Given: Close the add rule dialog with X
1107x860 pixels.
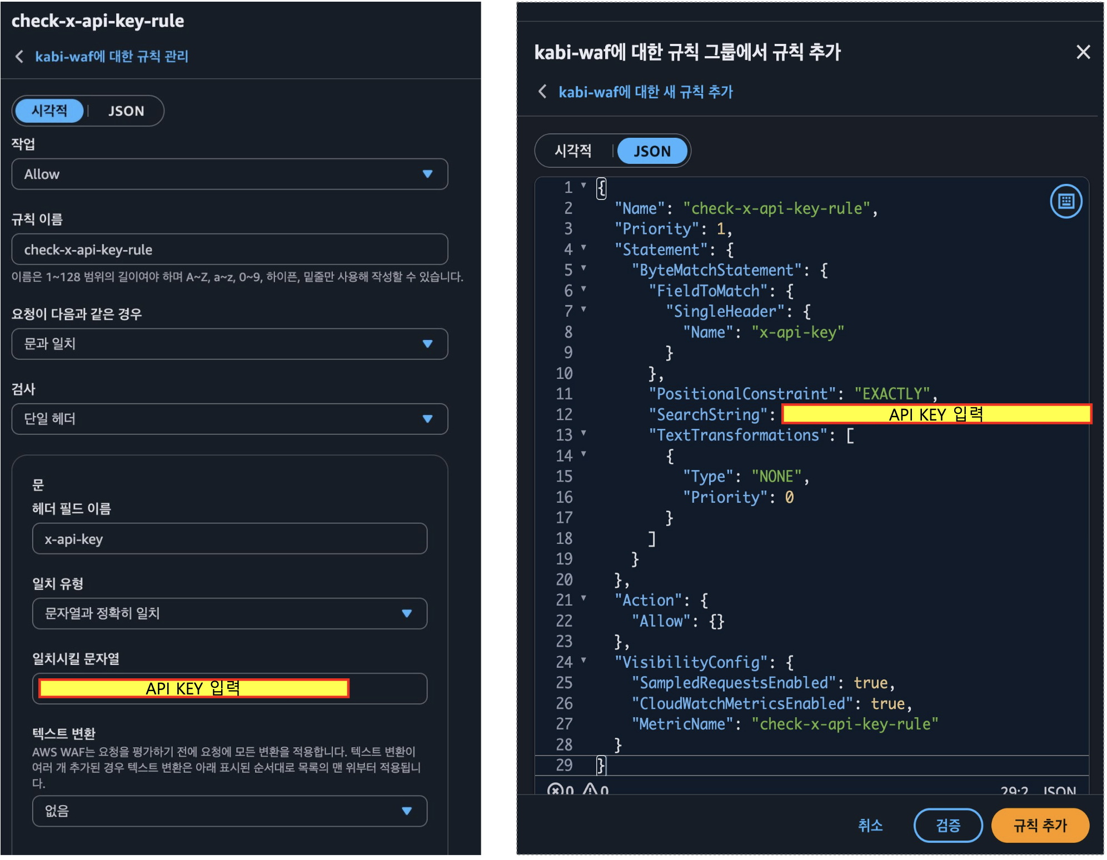Looking at the screenshot, I should click(1083, 52).
